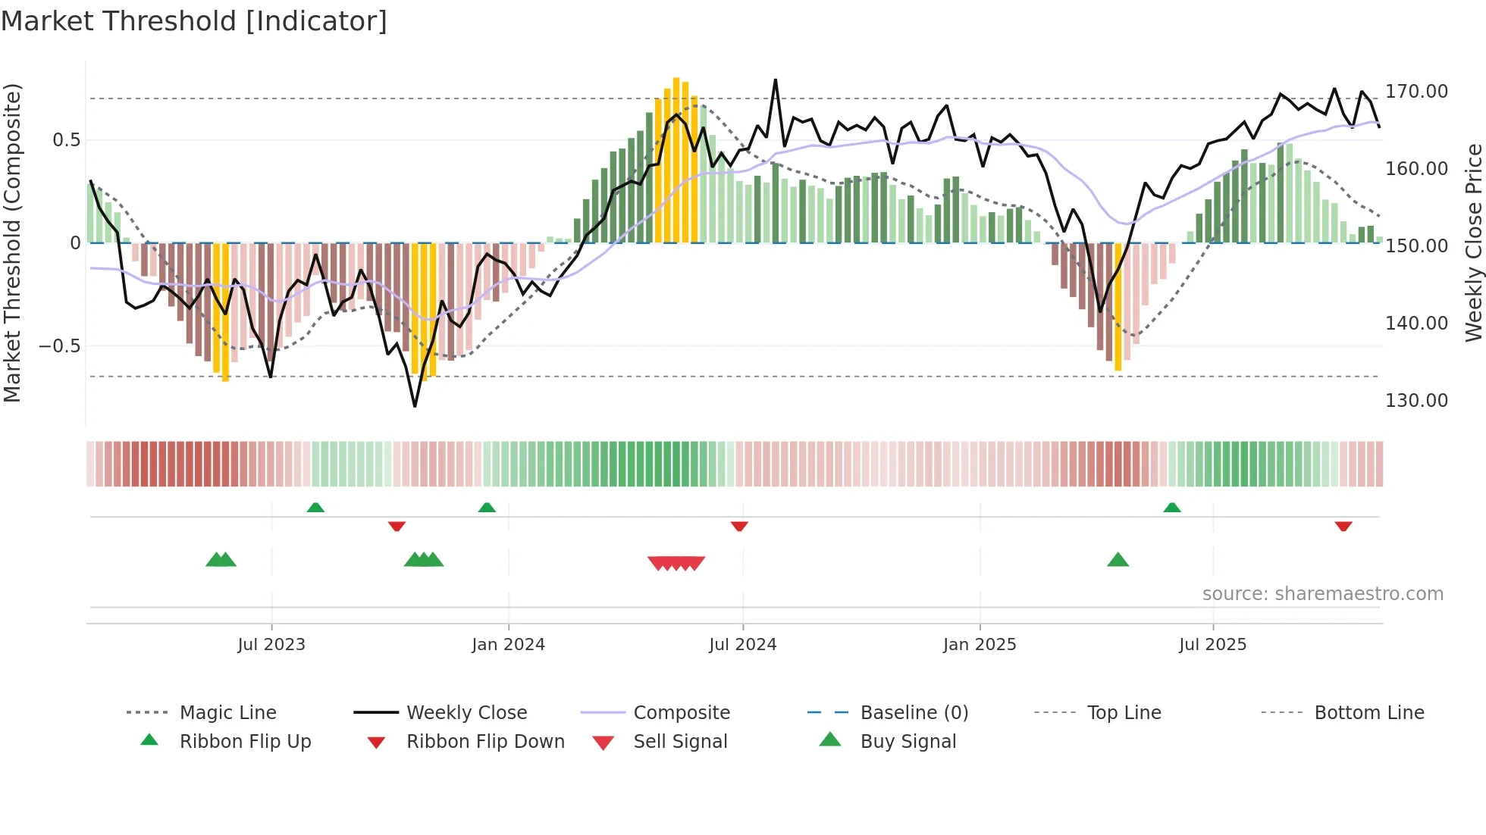This screenshot has width=1486, height=835.
Task: Toggle the Magic Line legend entry
Action: pyautogui.click(x=227, y=713)
